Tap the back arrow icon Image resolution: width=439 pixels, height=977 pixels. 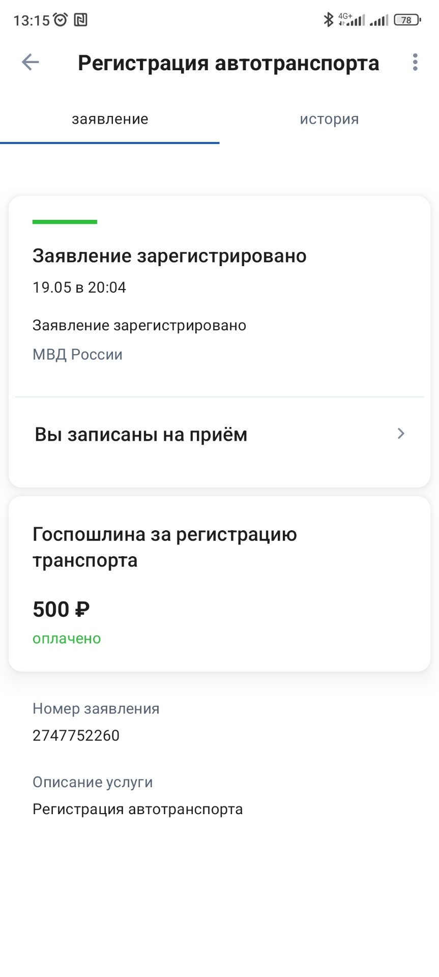pos(30,63)
